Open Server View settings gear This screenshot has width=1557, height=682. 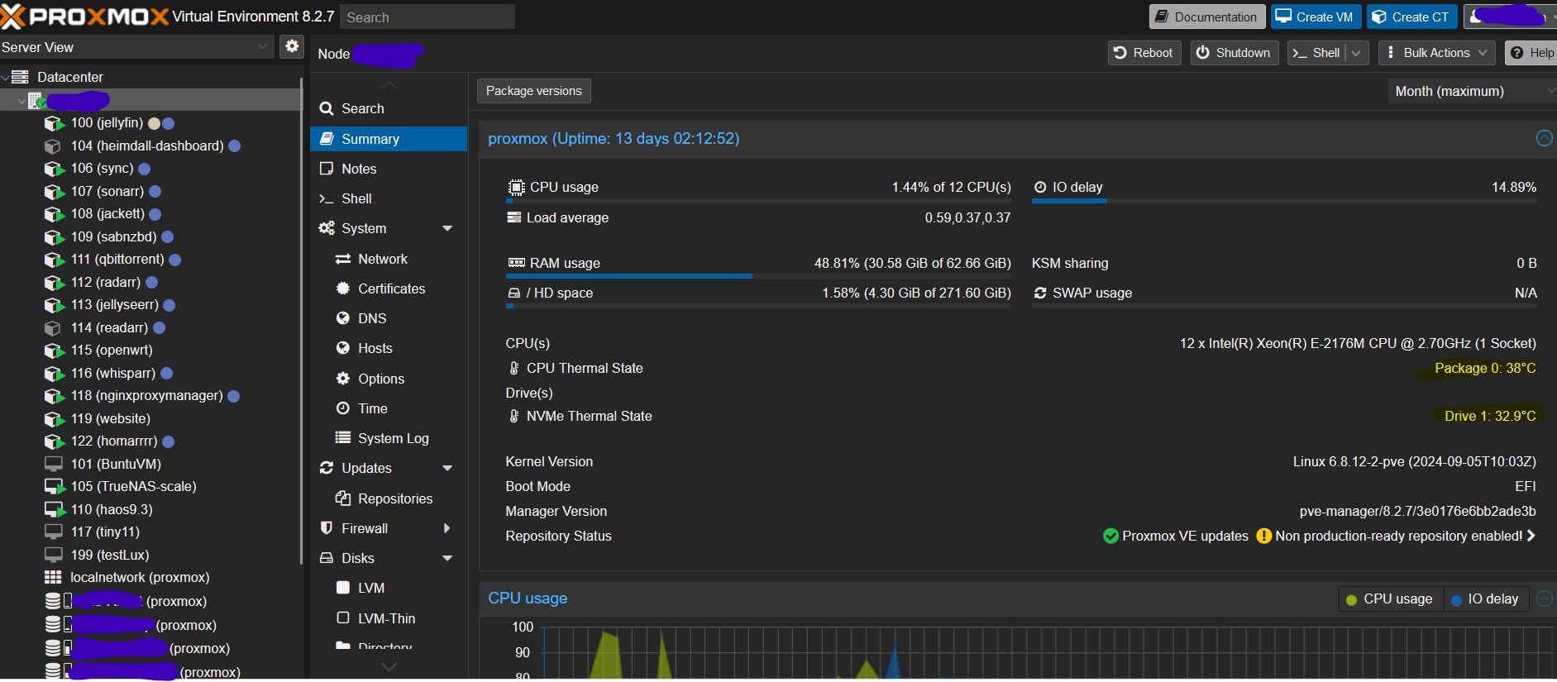pyautogui.click(x=292, y=46)
